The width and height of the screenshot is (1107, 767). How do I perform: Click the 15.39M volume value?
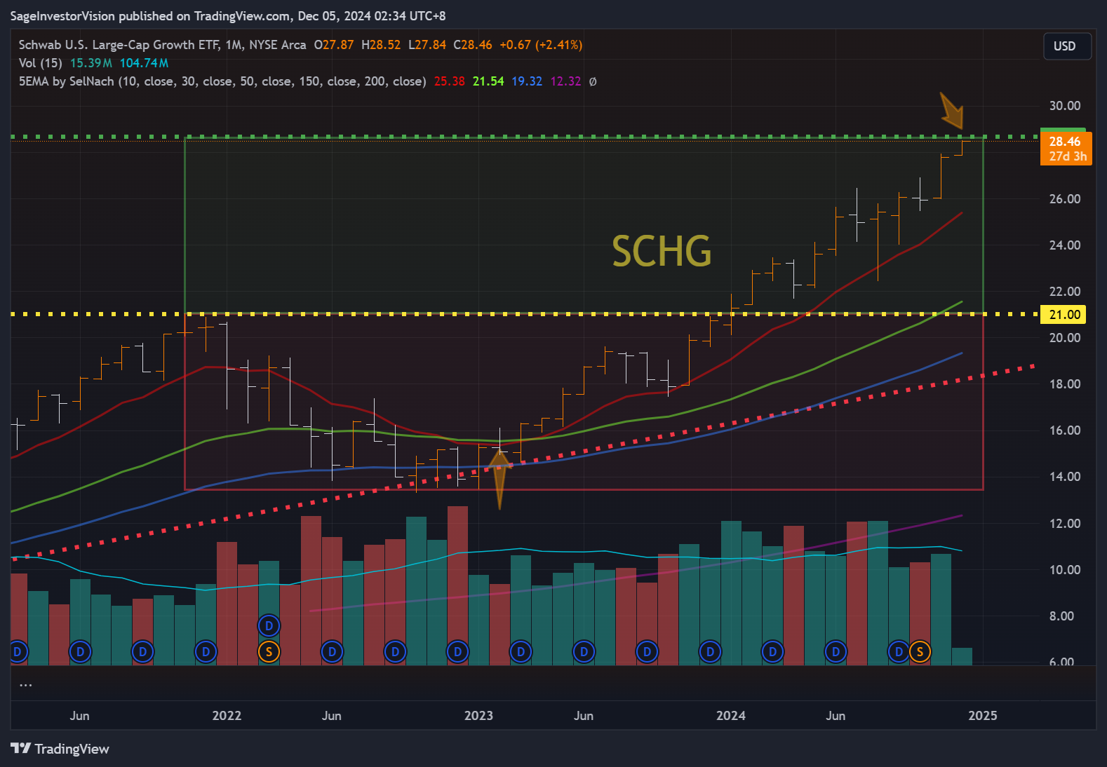click(91, 63)
